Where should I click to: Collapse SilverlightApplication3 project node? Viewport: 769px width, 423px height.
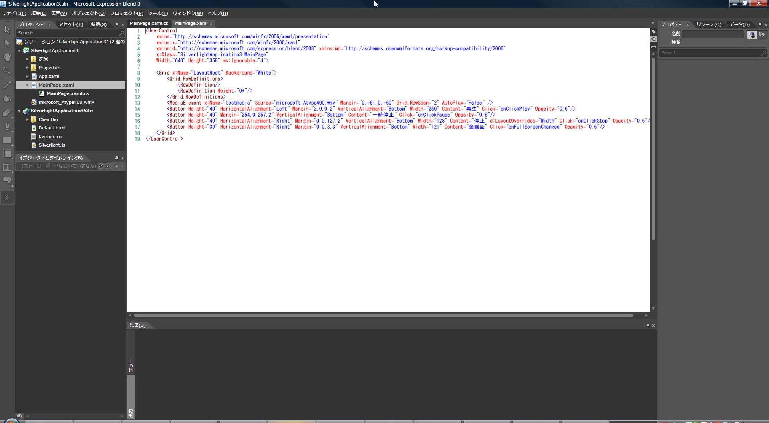click(x=19, y=50)
